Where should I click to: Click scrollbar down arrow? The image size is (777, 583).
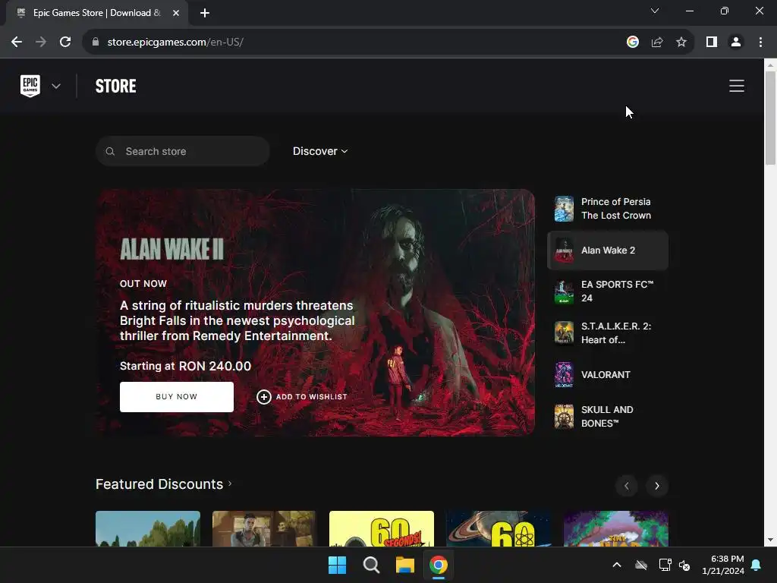pyautogui.click(x=770, y=540)
